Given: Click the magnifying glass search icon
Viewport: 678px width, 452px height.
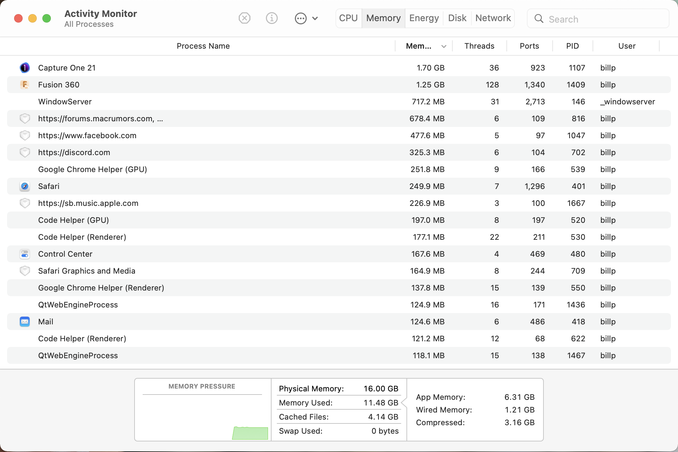Looking at the screenshot, I should (539, 19).
